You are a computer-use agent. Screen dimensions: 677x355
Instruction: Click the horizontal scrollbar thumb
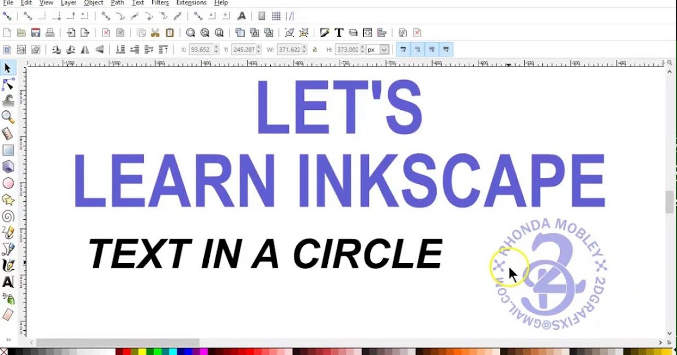[x=117, y=342]
